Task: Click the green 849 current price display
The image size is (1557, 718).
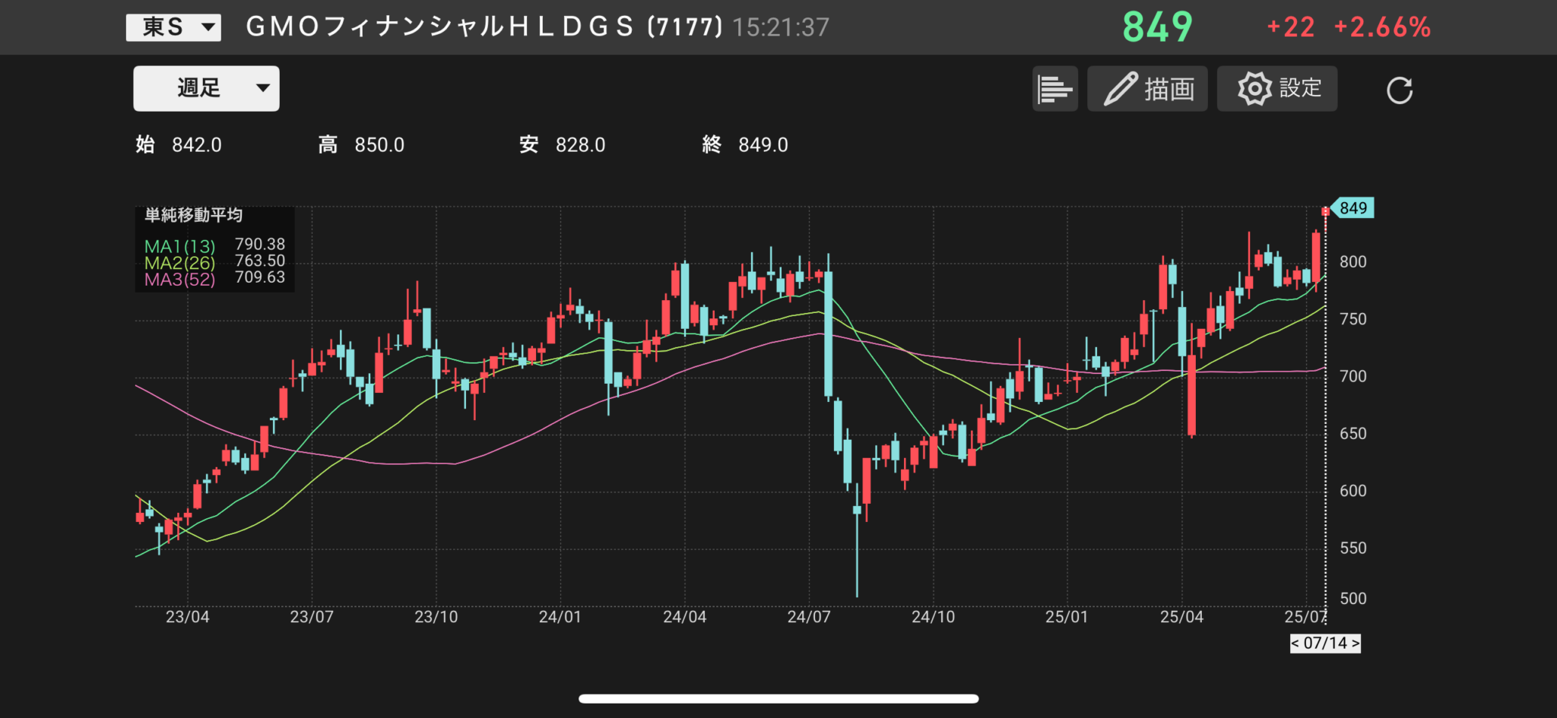Action: point(1156,27)
